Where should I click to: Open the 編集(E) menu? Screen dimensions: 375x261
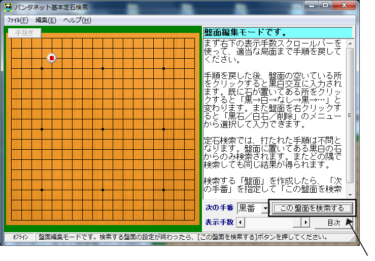click(x=45, y=20)
